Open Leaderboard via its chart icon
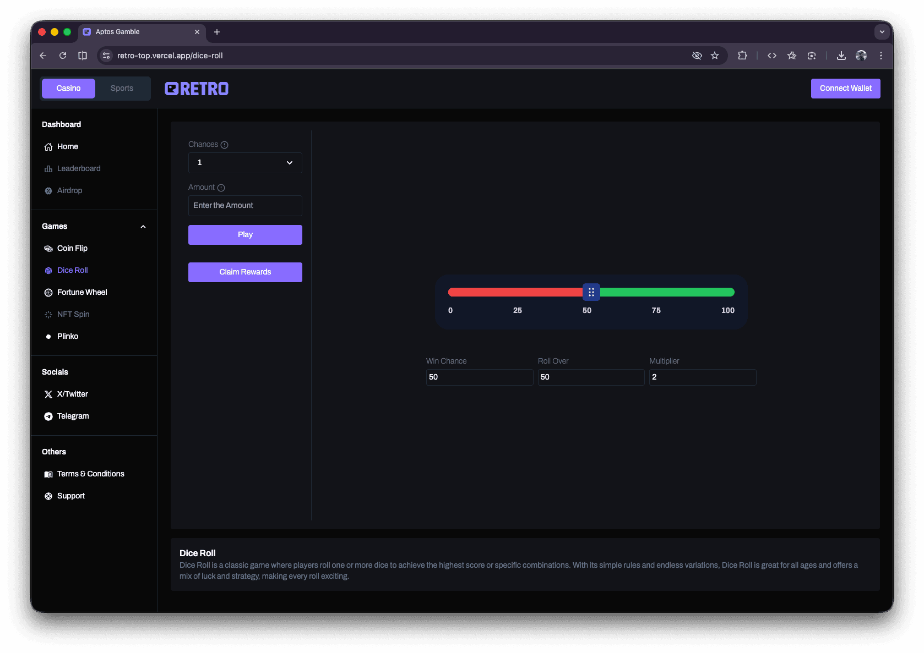The image size is (924, 653). pyautogui.click(x=48, y=169)
